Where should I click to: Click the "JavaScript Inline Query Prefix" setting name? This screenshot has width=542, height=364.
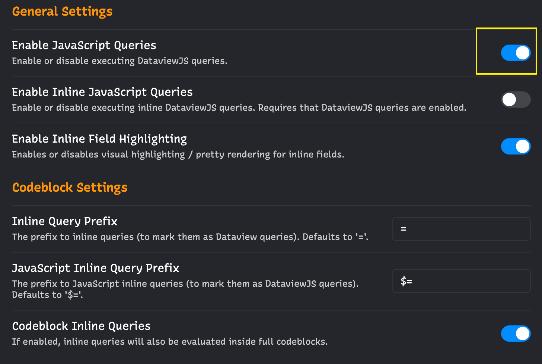coord(96,268)
